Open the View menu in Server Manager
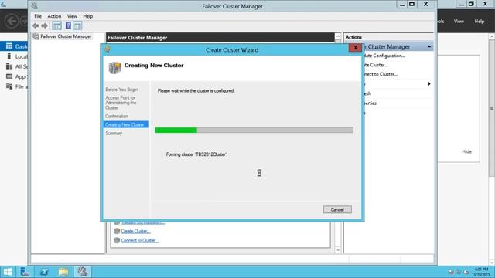495x278 pixels. (459, 22)
